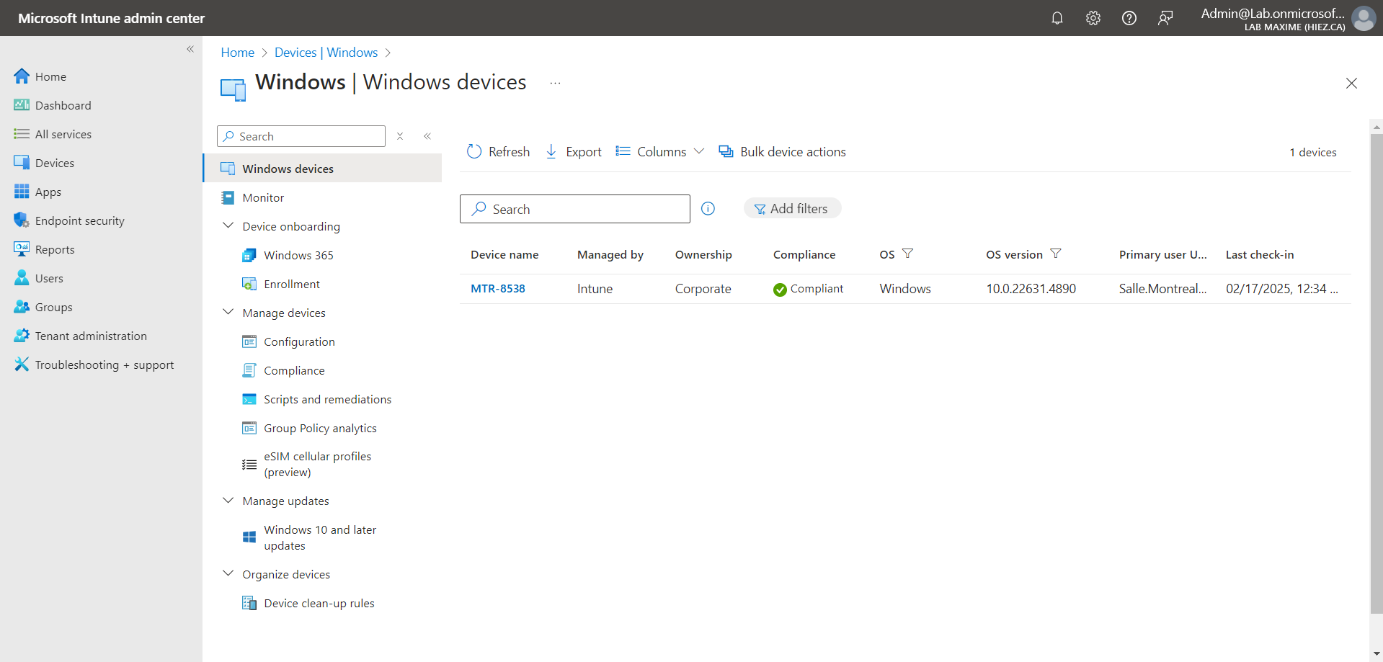
Task: Open the Columns dropdown
Action: [x=659, y=152]
